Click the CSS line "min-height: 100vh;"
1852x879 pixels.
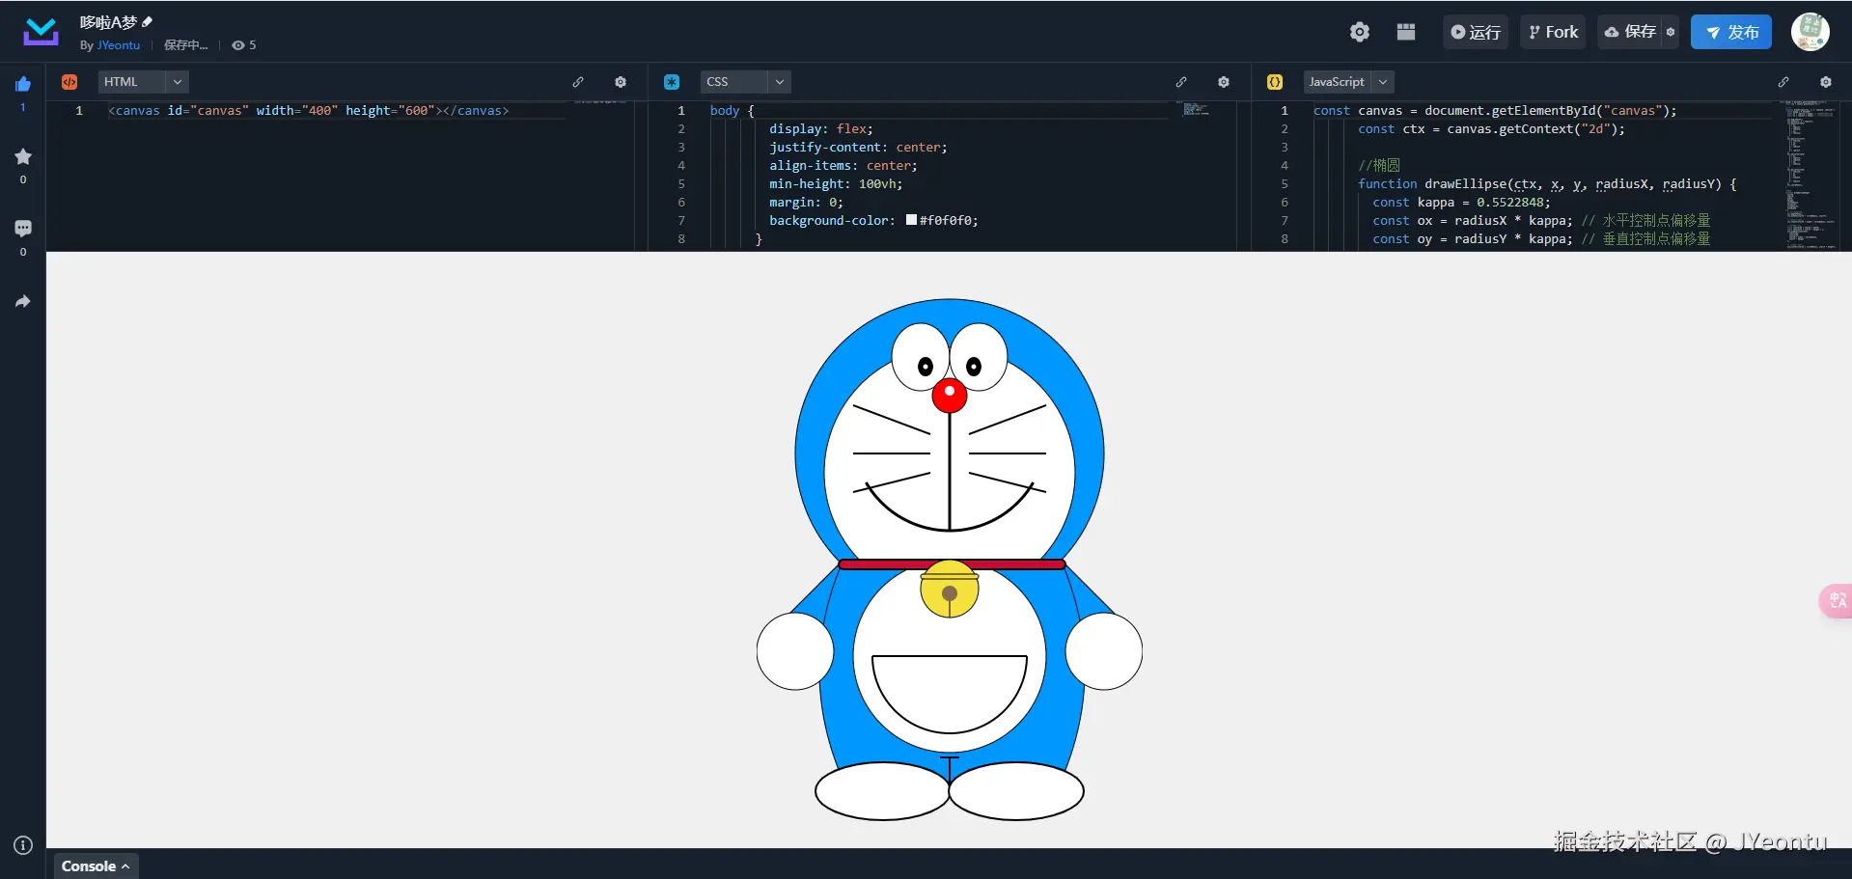[836, 184]
